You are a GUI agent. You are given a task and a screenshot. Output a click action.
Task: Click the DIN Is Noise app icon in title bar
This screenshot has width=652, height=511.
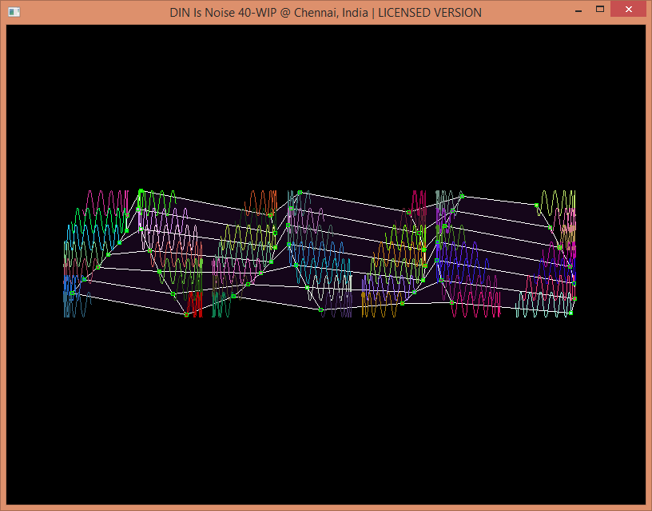pos(14,12)
